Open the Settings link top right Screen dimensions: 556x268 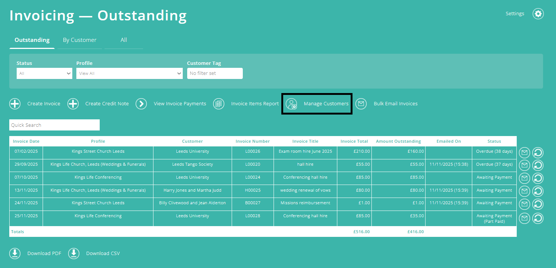pyautogui.click(x=515, y=13)
